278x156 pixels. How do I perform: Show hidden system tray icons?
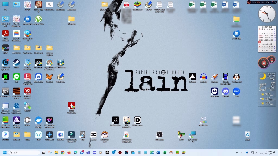(x=237, y=152)
